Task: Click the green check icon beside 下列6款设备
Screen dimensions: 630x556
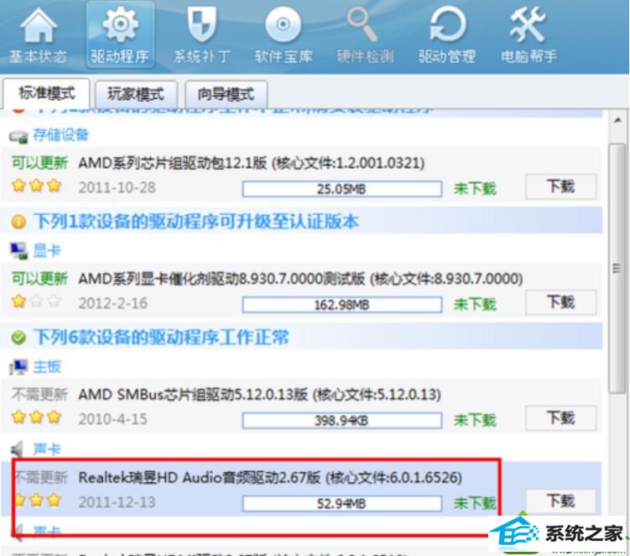Action: (18, 338)
